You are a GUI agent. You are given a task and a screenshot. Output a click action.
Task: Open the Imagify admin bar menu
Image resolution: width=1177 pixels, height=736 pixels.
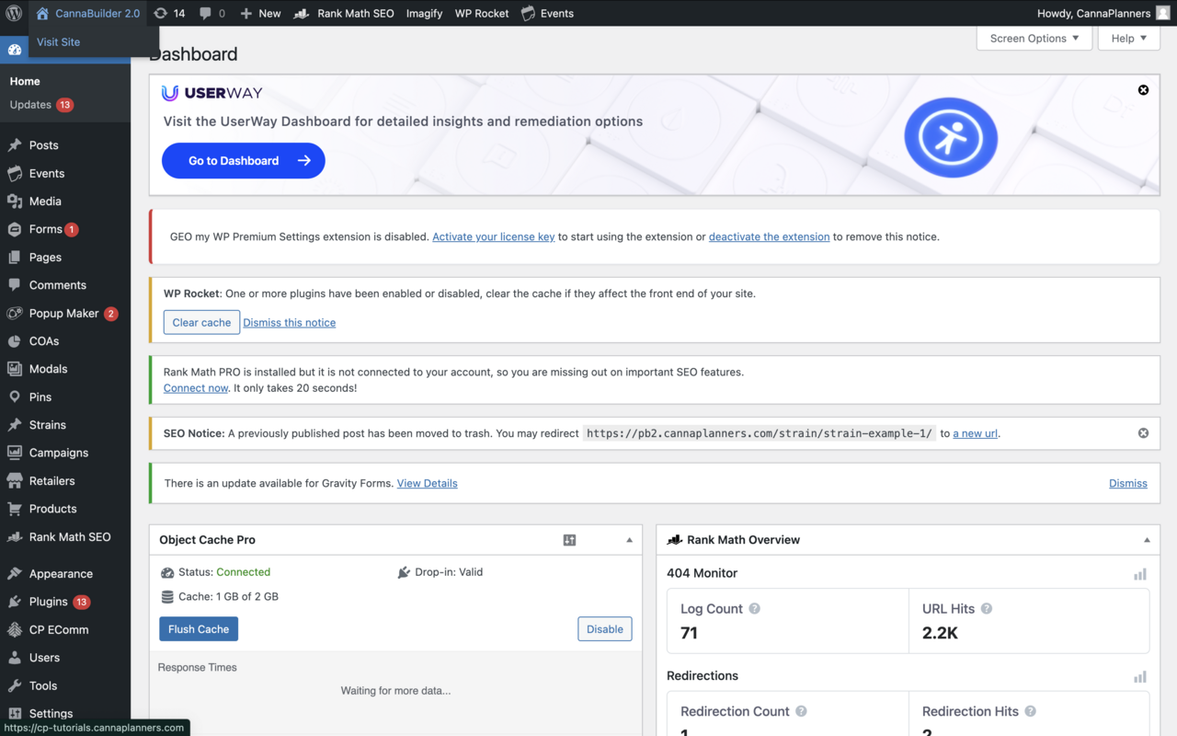coord(424,13)
